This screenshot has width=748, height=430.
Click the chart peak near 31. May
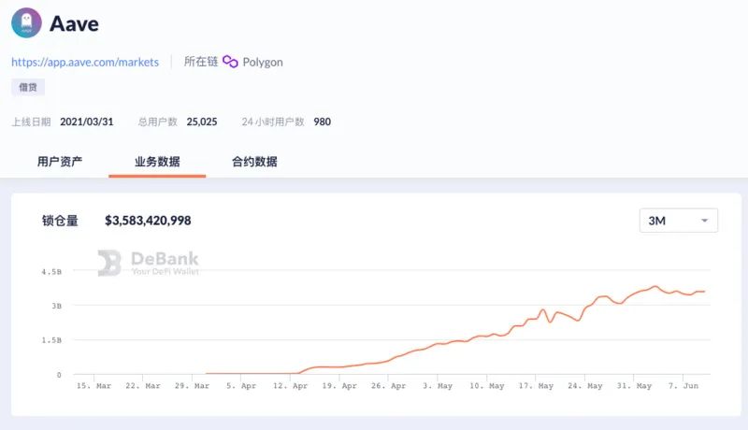pos(655,286)
